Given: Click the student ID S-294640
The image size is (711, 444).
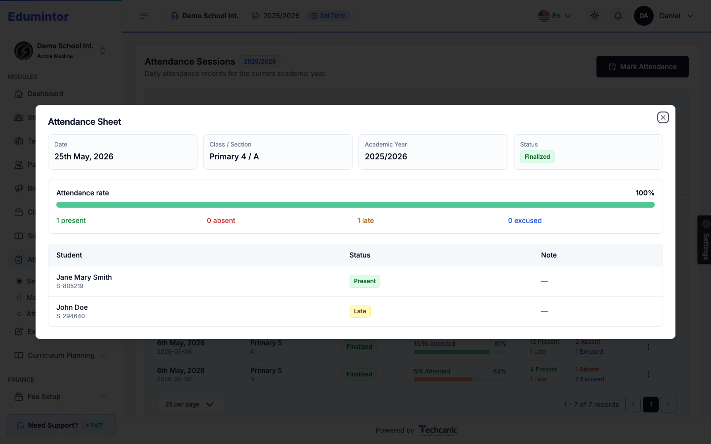Looking at the screenshot, I should [x=71, y=316].
